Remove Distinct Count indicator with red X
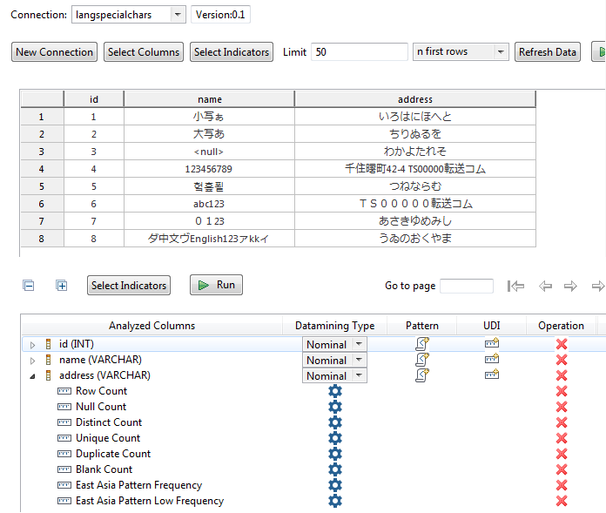 tap(562, 422)
